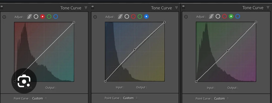Select parametric curve icon in middle panel
Screen dimensions: 272x103
[x=120, y=17]
